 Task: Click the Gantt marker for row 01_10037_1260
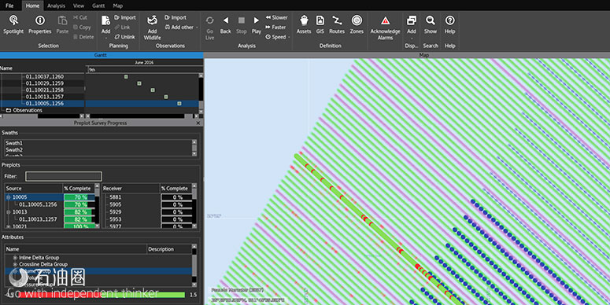click(126, 77)
